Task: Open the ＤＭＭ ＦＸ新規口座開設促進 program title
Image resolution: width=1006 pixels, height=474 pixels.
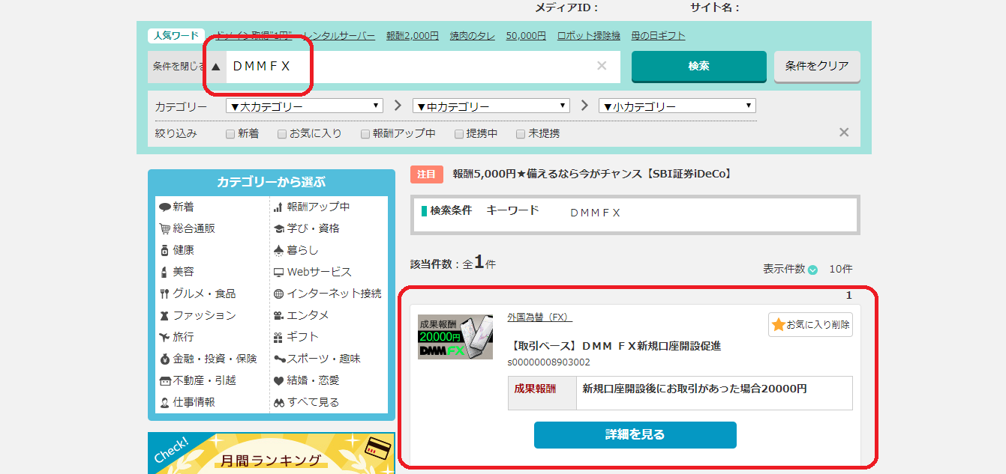Action: coord(614,346)
